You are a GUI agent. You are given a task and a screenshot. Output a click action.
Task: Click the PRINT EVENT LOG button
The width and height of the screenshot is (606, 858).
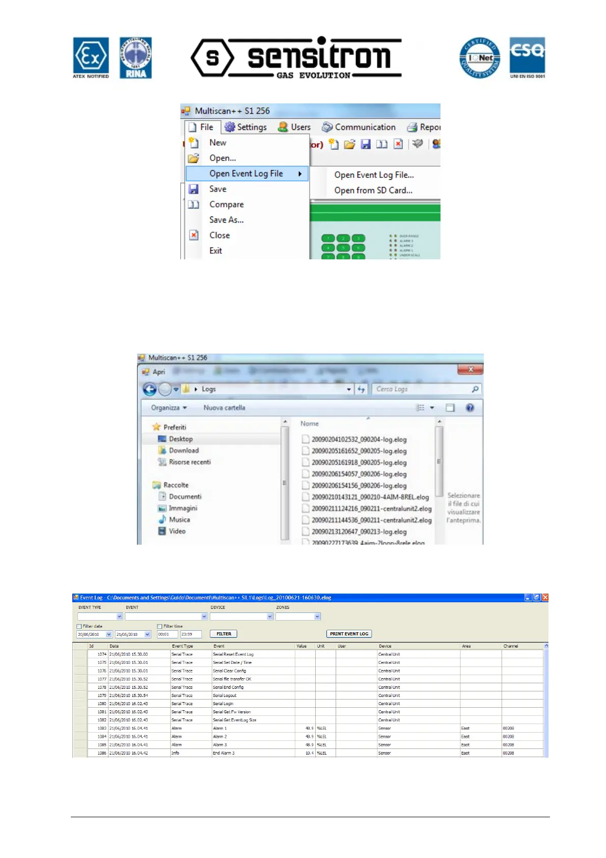(349, 634)
